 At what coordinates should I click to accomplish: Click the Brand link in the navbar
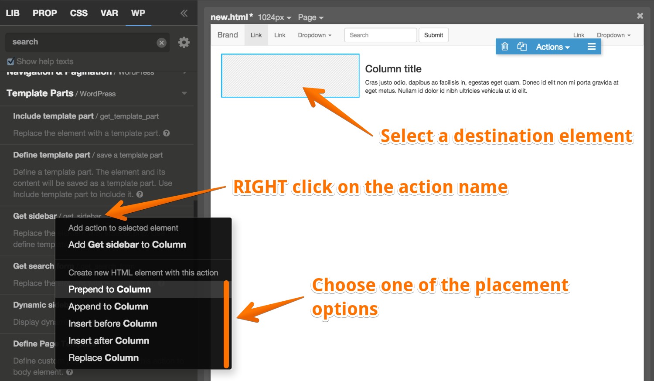[228, 35]
